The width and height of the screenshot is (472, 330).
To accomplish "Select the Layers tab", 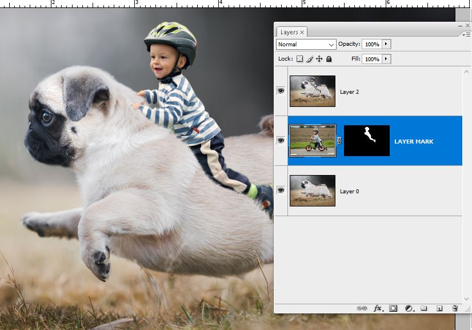I will point(291,32).
